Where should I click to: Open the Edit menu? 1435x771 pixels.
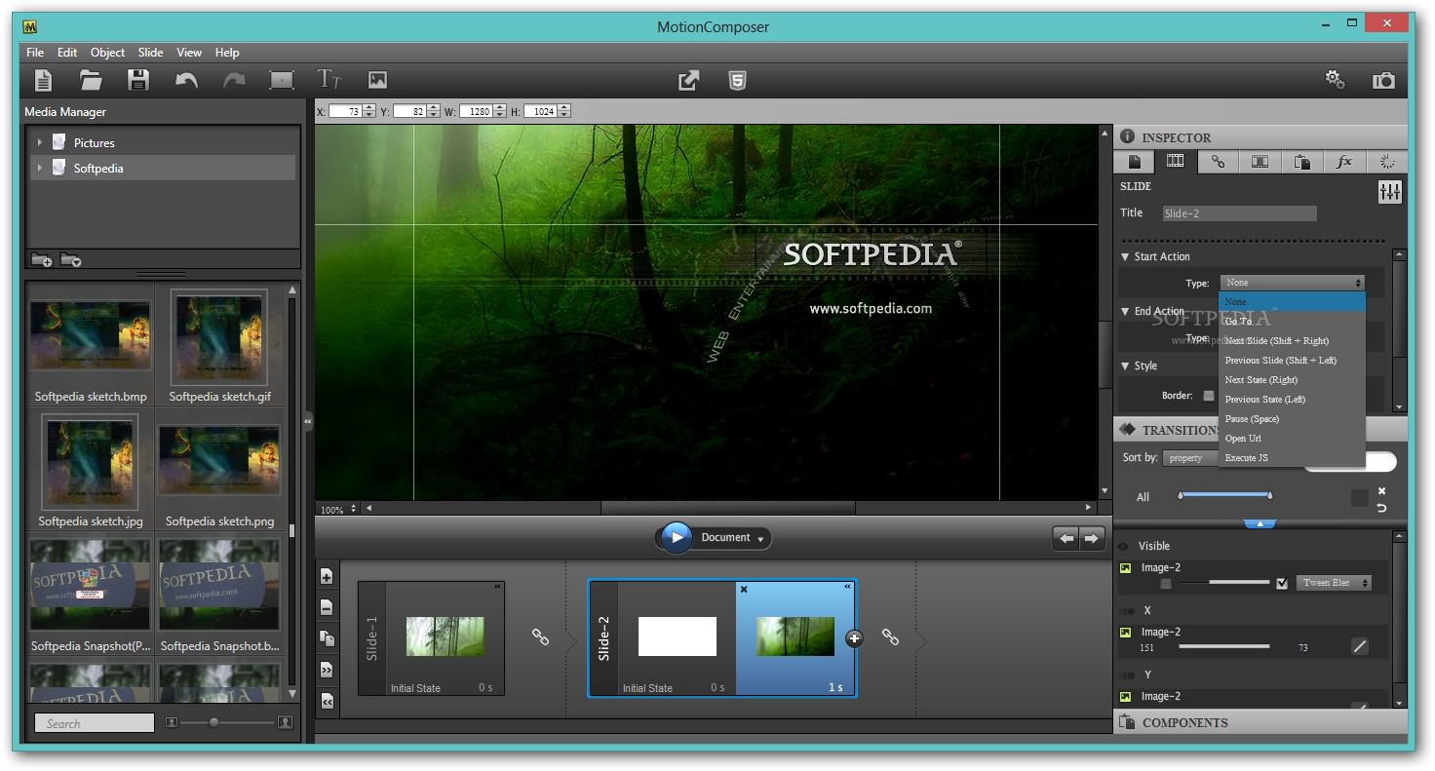[67, 53]
